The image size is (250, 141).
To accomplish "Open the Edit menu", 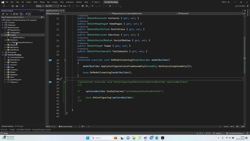I will point(12,2).
